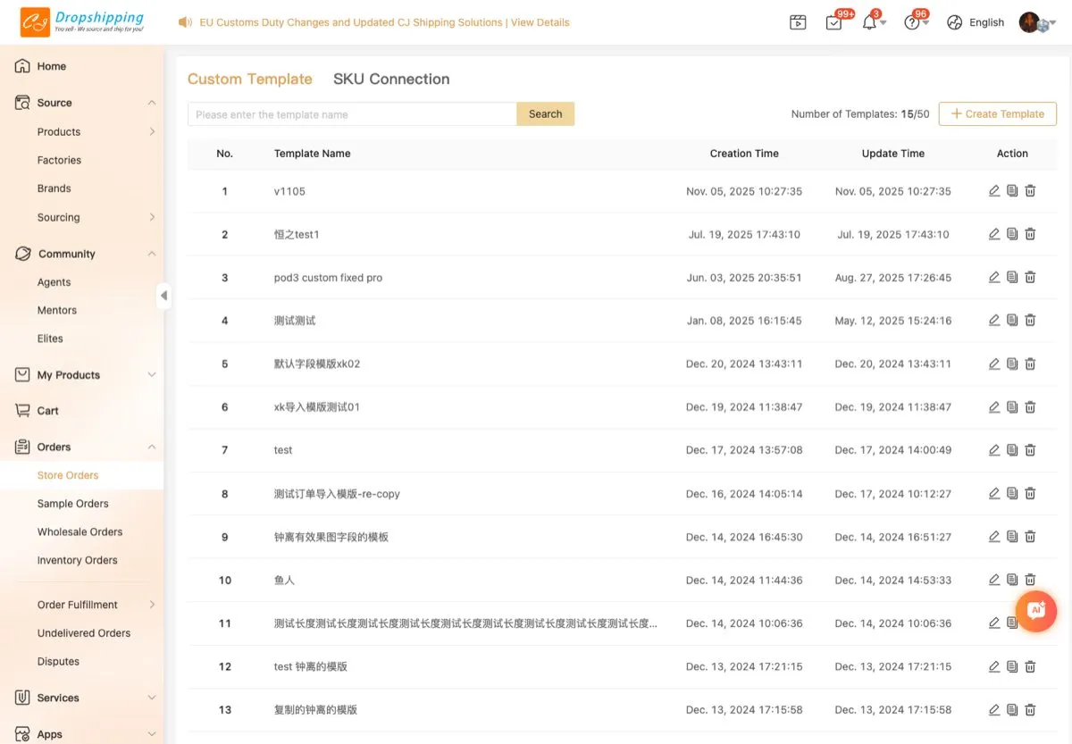Collapse the Community menu section
Viewport: 1072px width, 744px height.
pyautogui.click(x=152, y=254)
